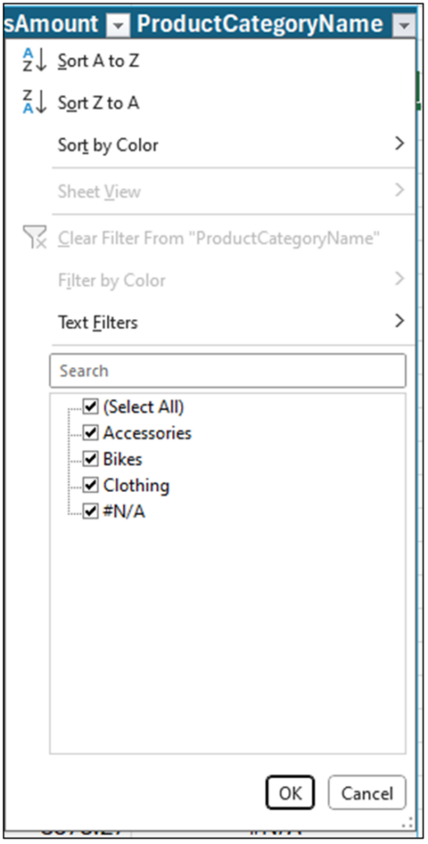The height and width of the screenshot is (844, 428).
Task: Uncheck the Clothing checkbox
Action: tap(91, 485)
